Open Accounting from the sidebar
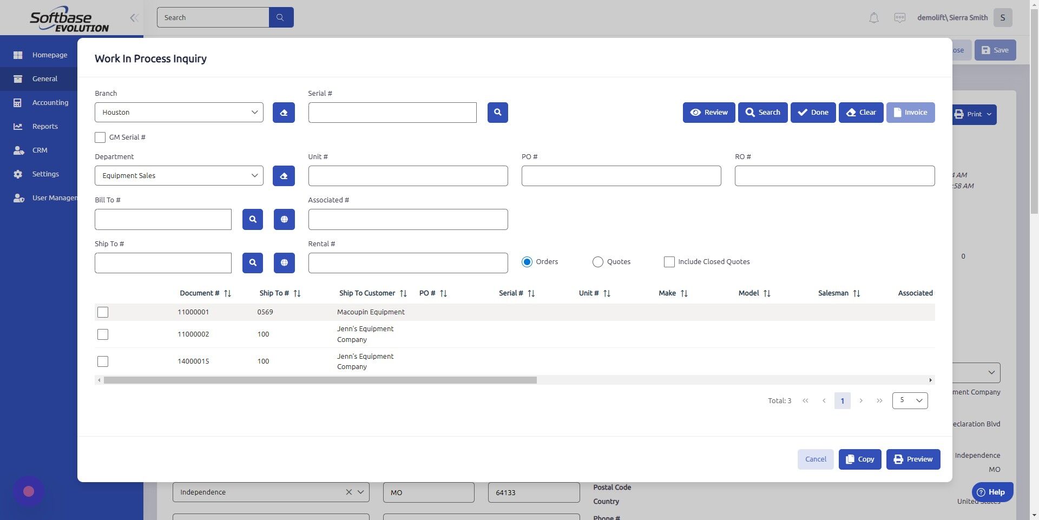 point(50,102)
